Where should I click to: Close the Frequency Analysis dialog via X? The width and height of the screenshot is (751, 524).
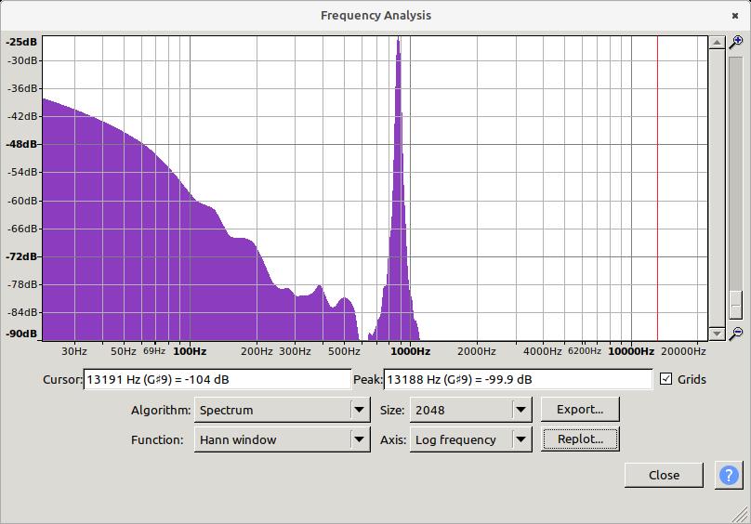click(735, 16)
